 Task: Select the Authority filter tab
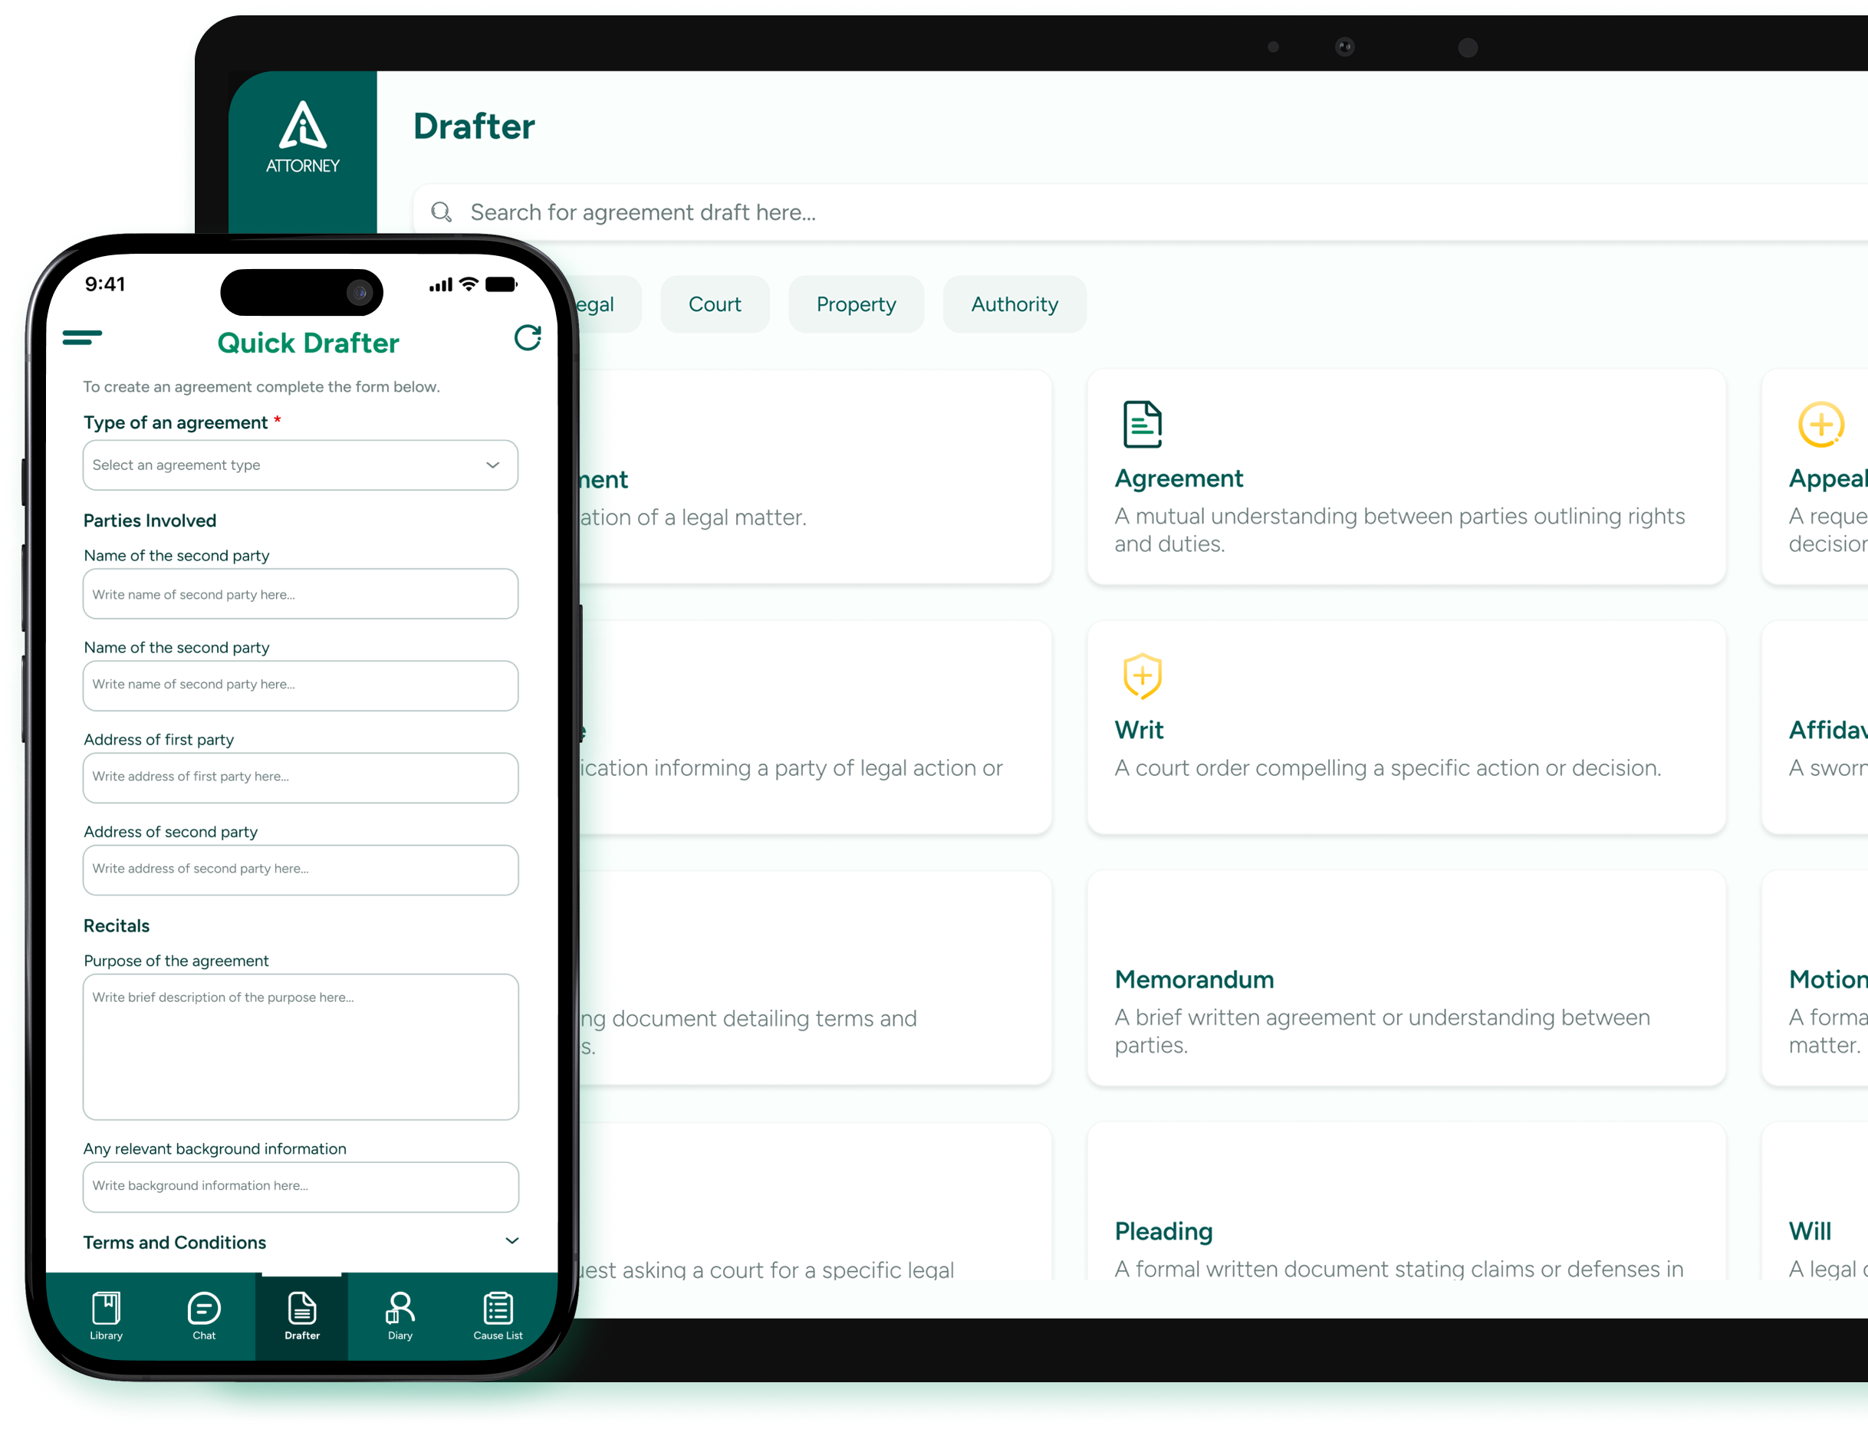tap(1014, 304)
